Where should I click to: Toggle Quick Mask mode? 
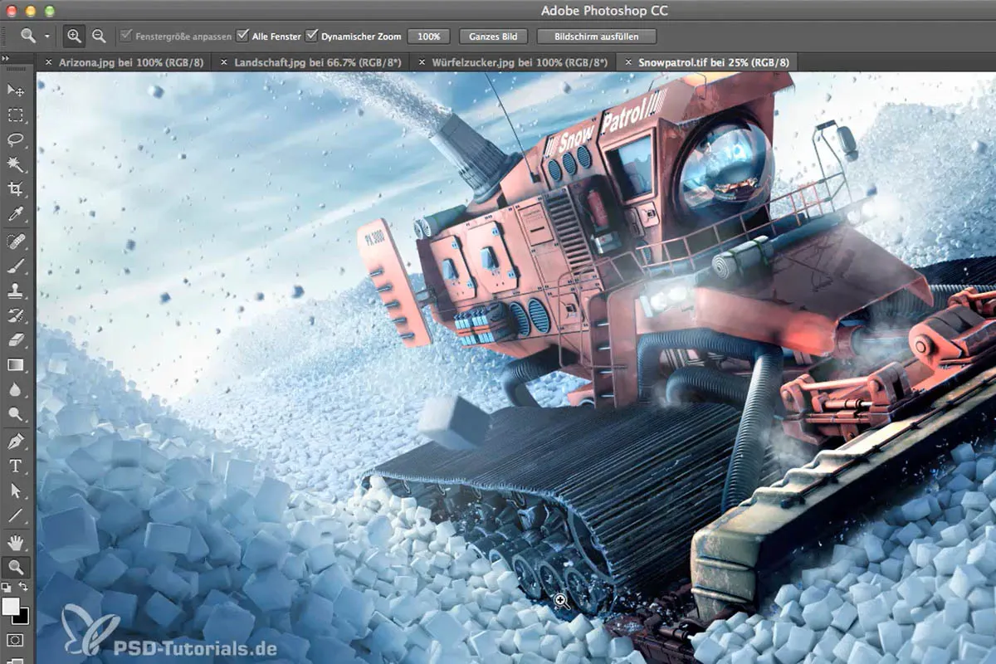(x=16, y=641)
